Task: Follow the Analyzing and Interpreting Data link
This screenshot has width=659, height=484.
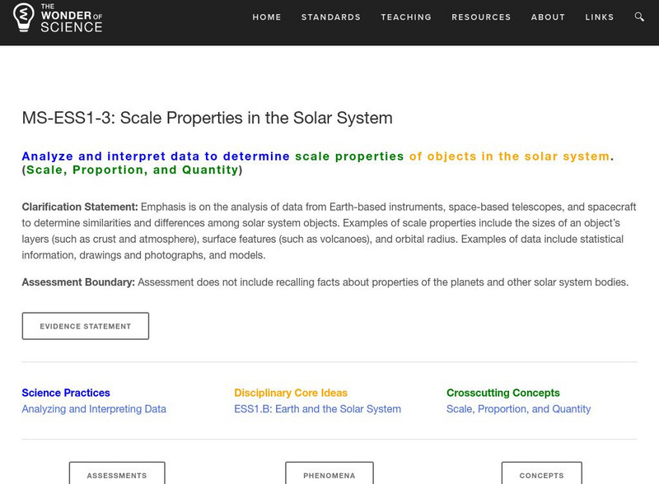Action: [94, 409]
